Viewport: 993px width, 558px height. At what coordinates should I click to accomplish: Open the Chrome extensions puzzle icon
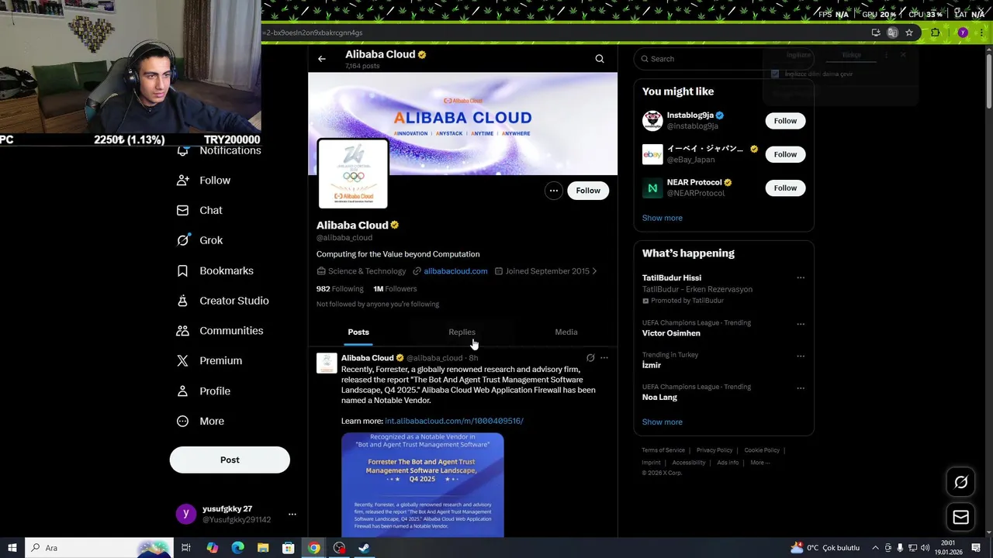[935, 33]
